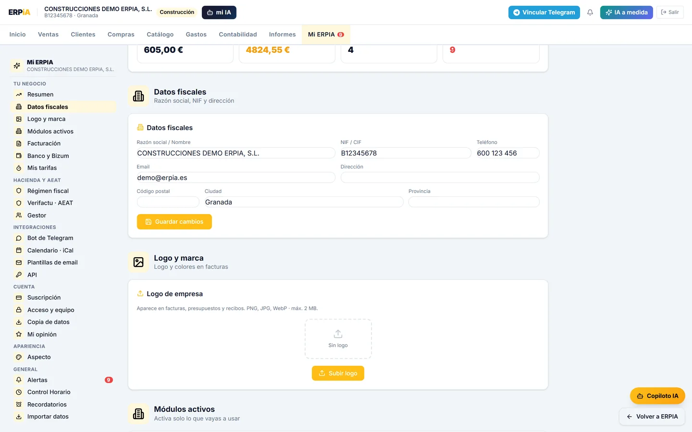Click Subir logo button

click(x=338, y=373)
